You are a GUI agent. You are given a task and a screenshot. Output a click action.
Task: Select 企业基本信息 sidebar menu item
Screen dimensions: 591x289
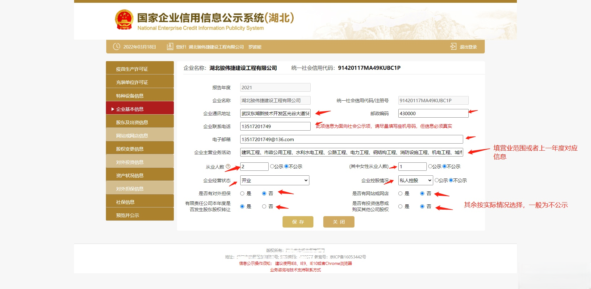(140, 108)
